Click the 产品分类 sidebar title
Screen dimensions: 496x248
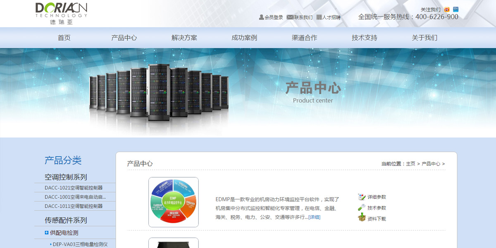[x=63, y=160]
